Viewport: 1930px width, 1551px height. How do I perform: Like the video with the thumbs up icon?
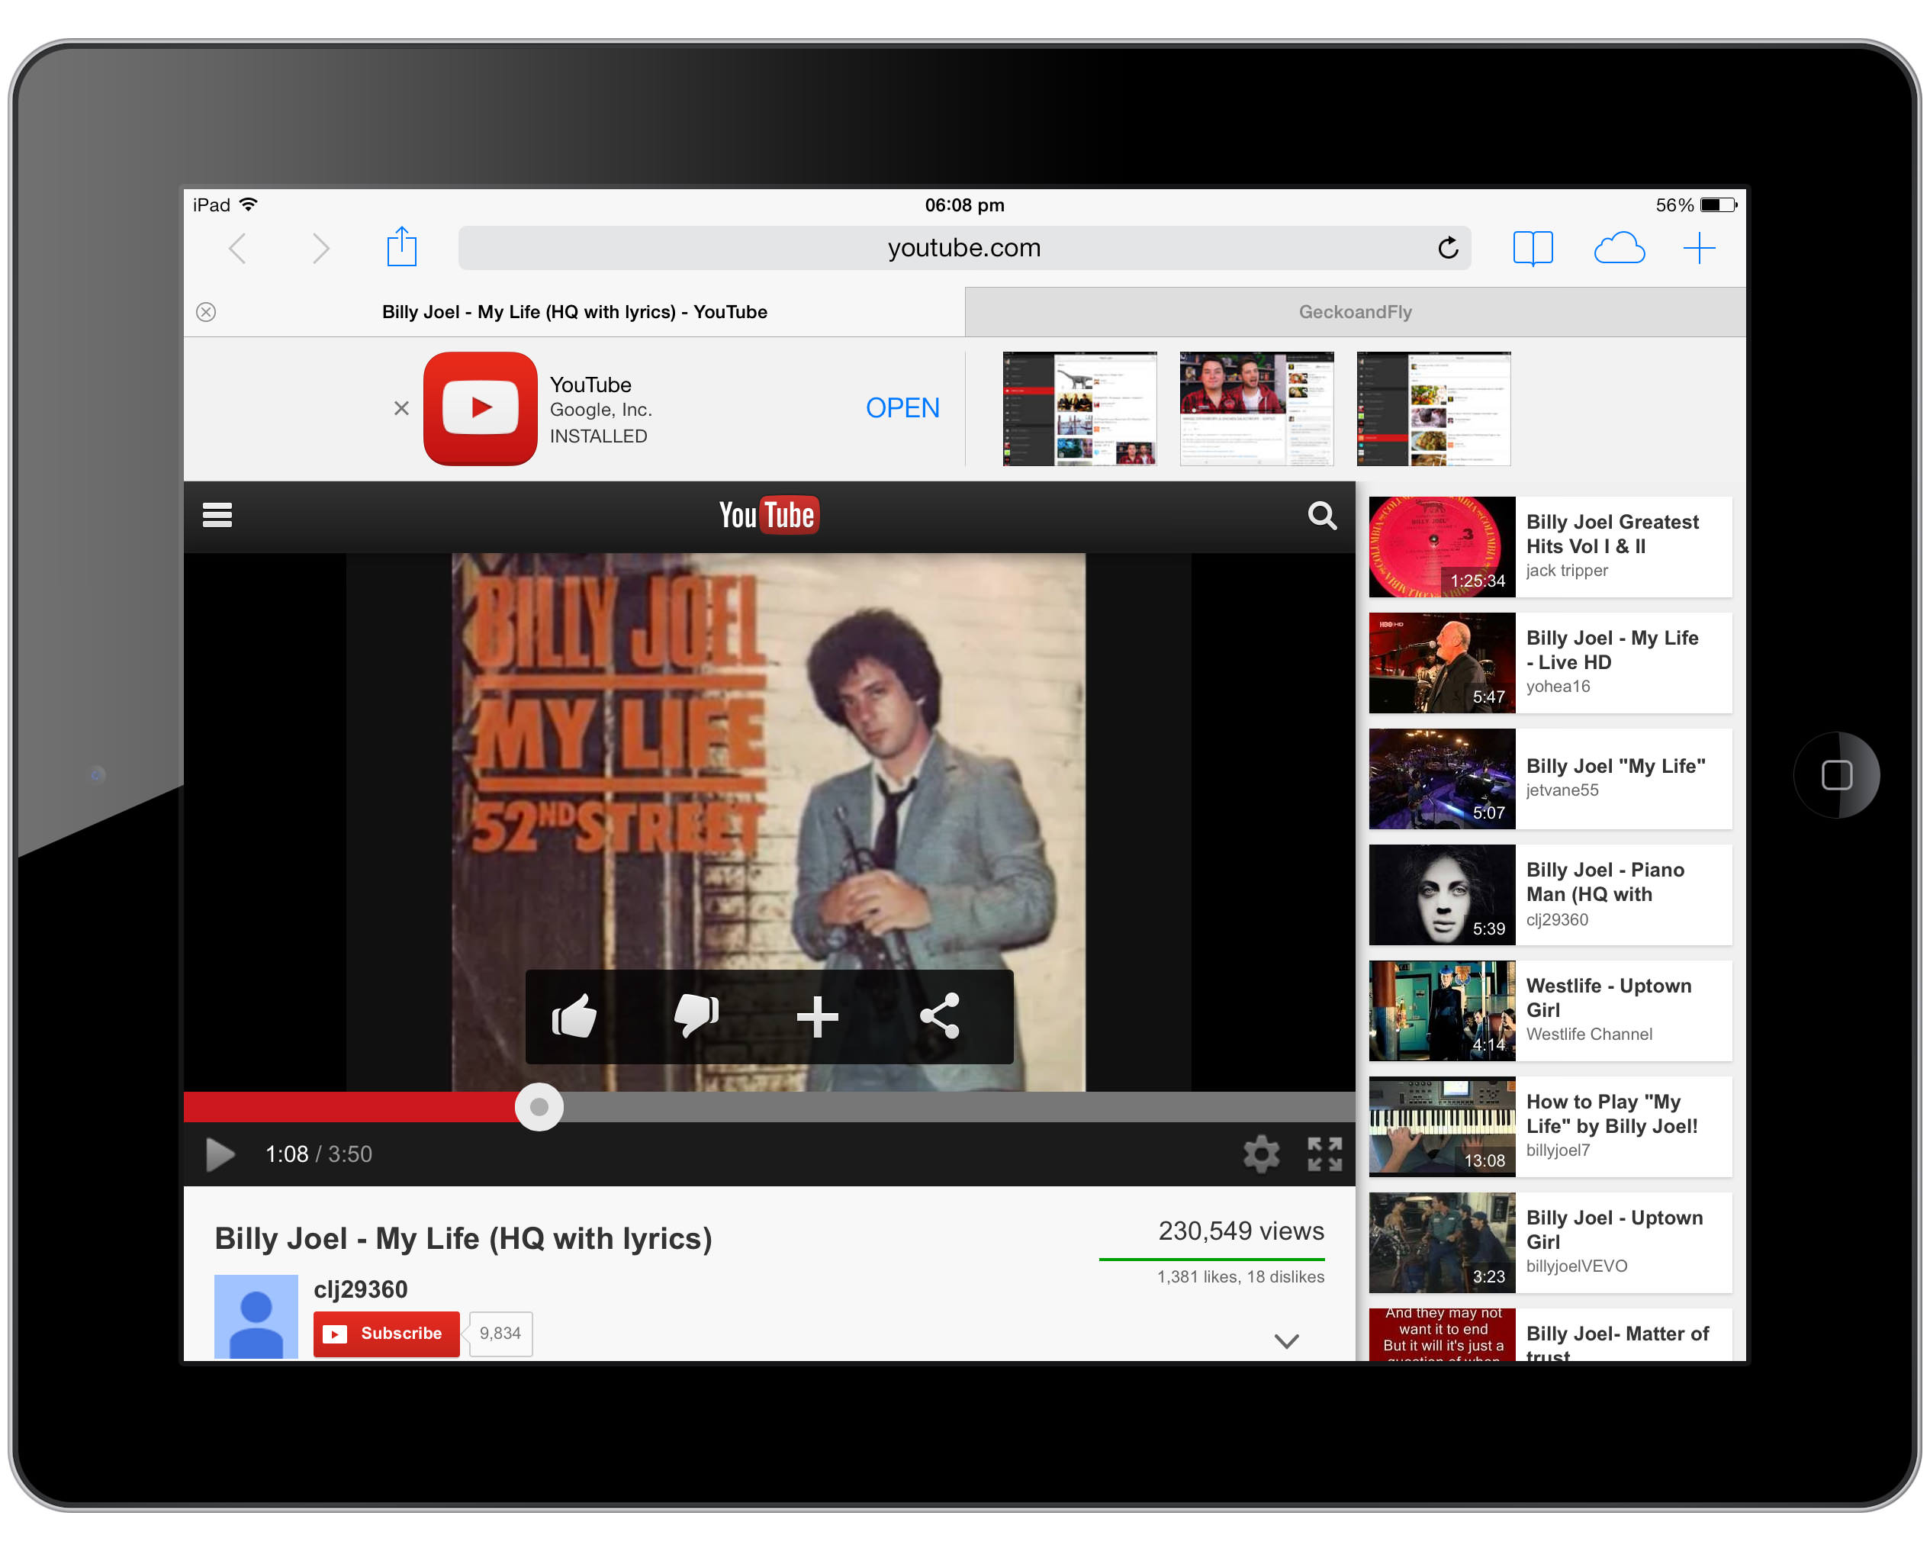tap(574, 1015)
